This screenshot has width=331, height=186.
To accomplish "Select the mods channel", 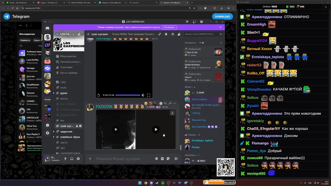I will click(69, 88).
